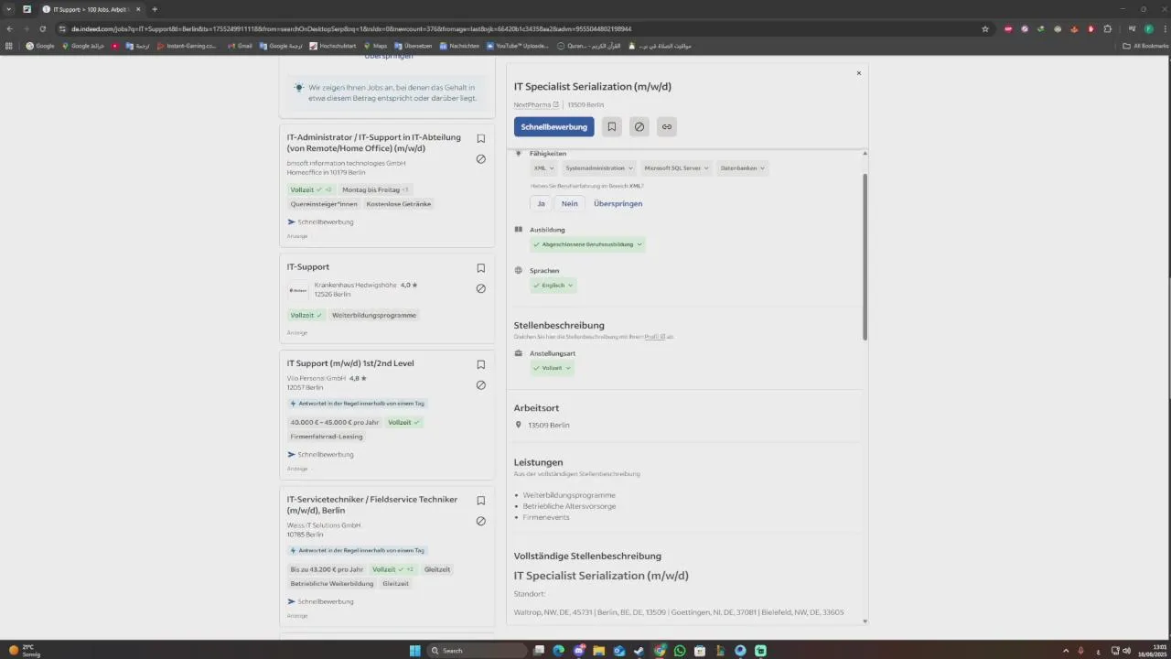Viewport: 1171px width, 659px height.
Task: Open Steam from the taskbar
Action: coord(639,651)
